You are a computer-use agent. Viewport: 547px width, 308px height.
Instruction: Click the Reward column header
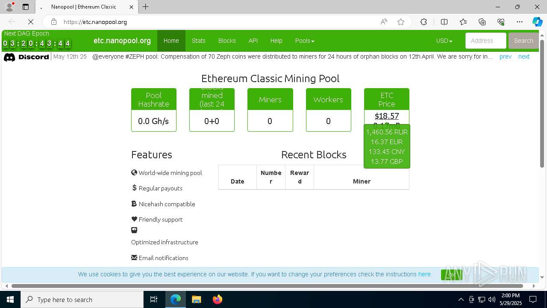click(x=300, y=177)
